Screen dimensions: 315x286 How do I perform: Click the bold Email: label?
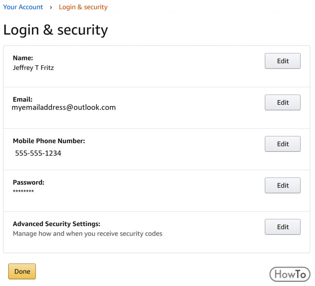click(23, 99)
